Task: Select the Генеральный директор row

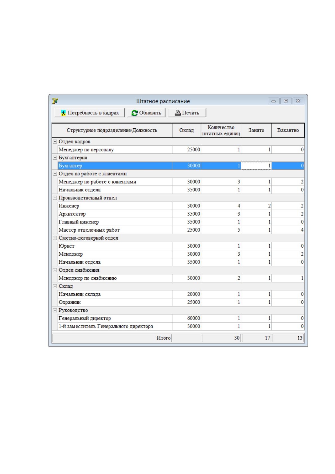Action: (x=181, y=318)
